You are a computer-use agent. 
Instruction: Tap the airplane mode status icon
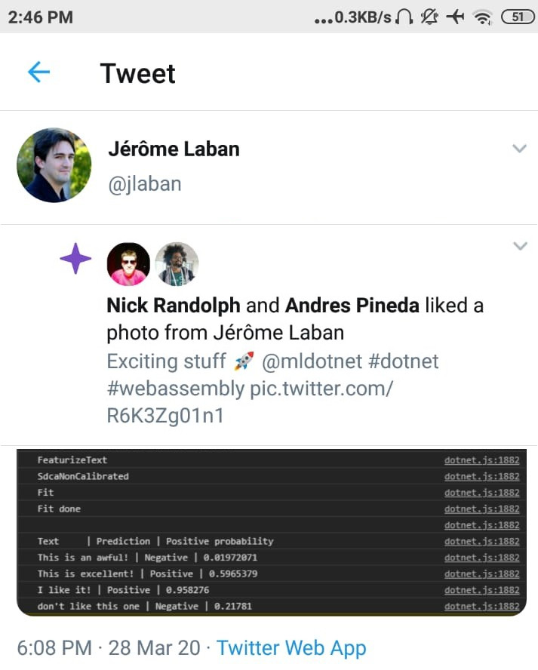455,17
